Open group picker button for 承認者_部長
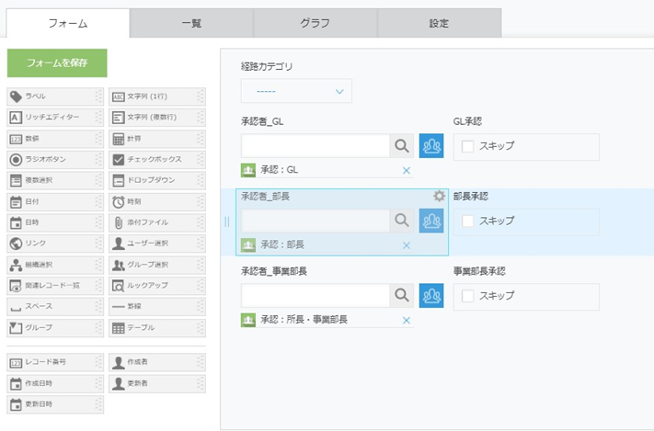The width and height of the screenshot is (654, 431). (x=431, y=221)
